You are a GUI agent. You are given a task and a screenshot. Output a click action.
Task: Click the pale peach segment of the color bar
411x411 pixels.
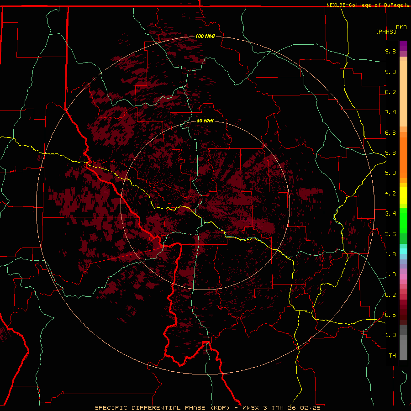click(403, 94)
